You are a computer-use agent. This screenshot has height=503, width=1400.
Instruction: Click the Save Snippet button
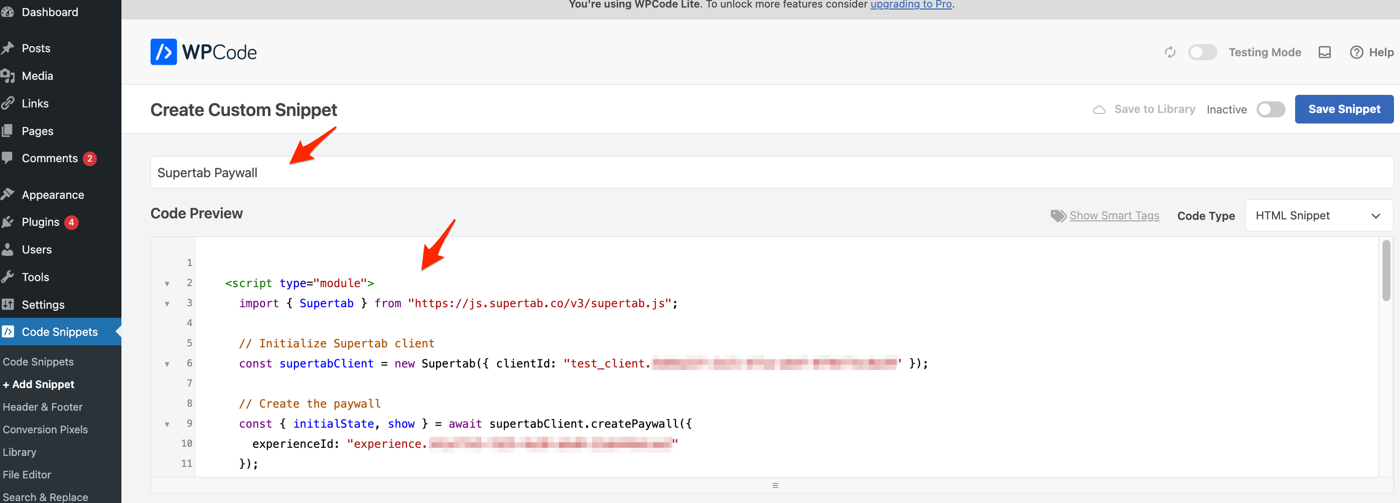coord(1343,109)
